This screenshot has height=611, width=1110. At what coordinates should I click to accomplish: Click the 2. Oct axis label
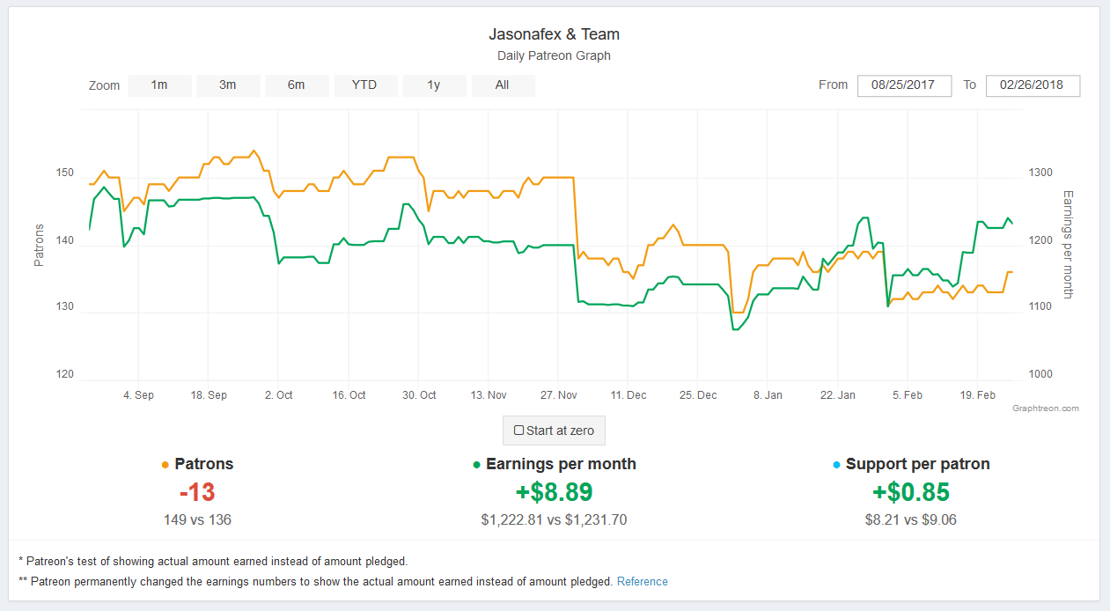(278, 395)
